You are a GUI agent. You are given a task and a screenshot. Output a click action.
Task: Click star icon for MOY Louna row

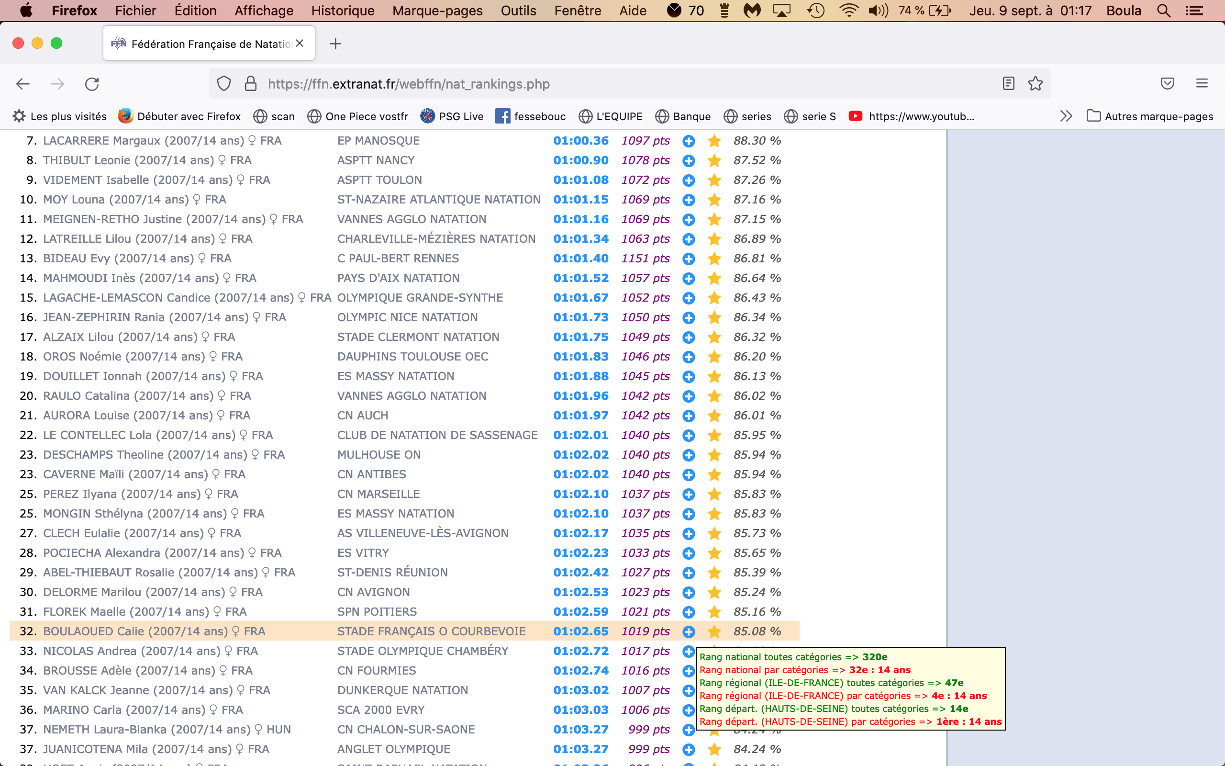coord(714,200)
